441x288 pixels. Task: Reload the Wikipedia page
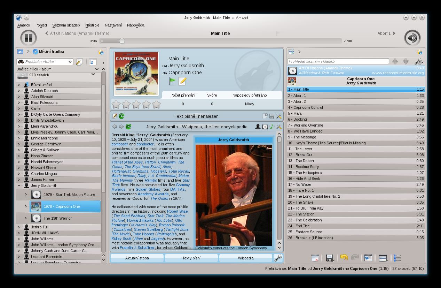(x=128, y=127)
